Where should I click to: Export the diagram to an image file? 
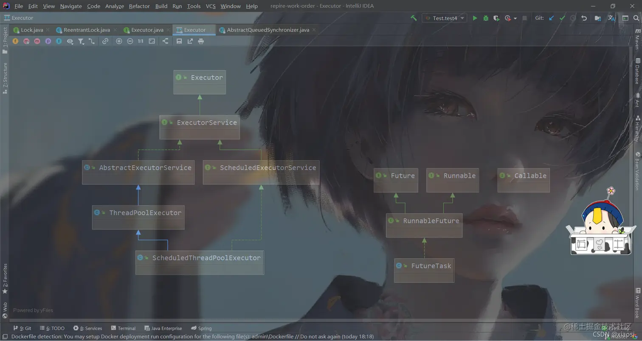click(190, 41)
